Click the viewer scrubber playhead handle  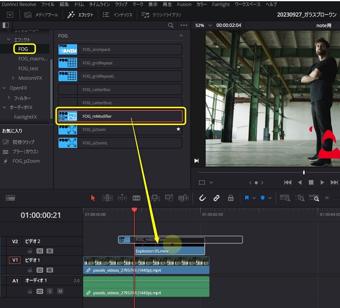point(304,172)
